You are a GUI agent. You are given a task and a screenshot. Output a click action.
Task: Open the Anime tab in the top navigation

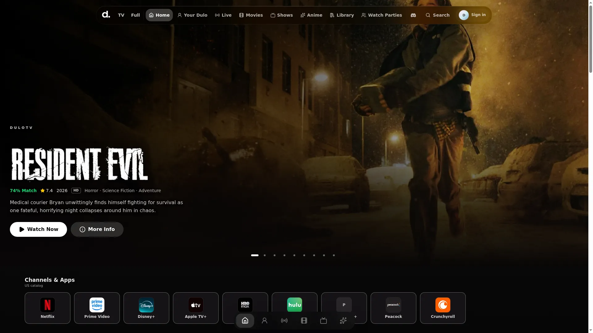point(311,15)
